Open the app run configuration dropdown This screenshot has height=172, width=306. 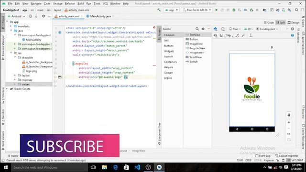[172, 10]
